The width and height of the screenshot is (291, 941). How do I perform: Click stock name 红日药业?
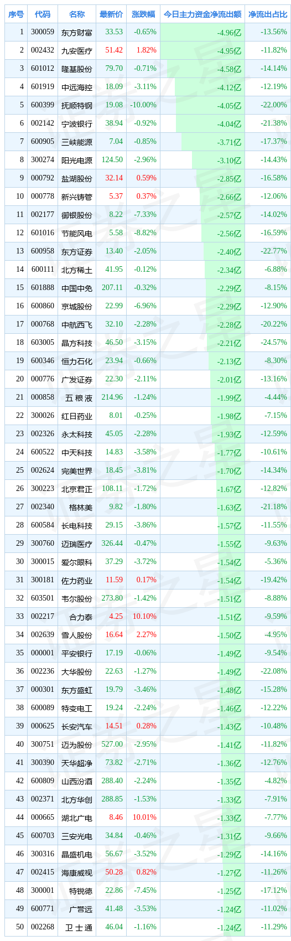tap(77, 416)
